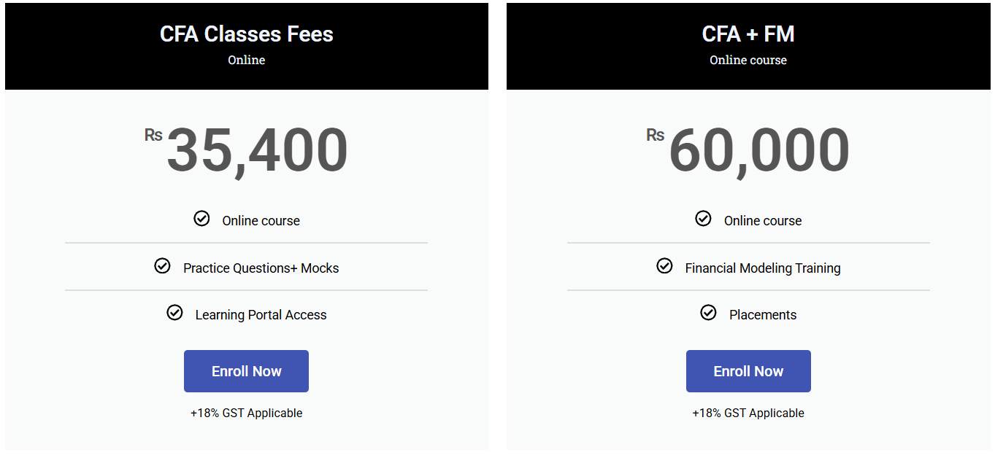Click checkmark icon beside left Online course

coord(201,219)
